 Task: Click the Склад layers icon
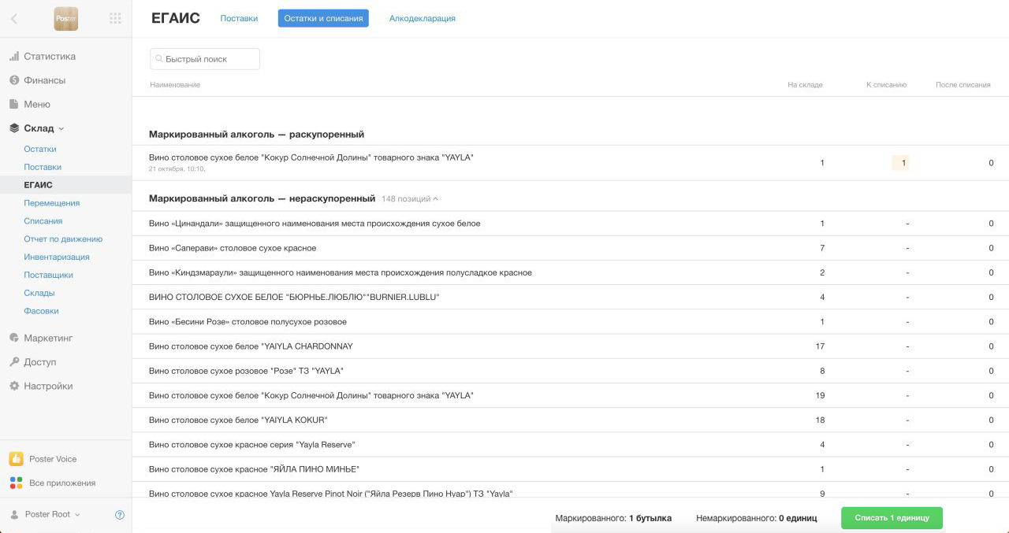[14, 128]
